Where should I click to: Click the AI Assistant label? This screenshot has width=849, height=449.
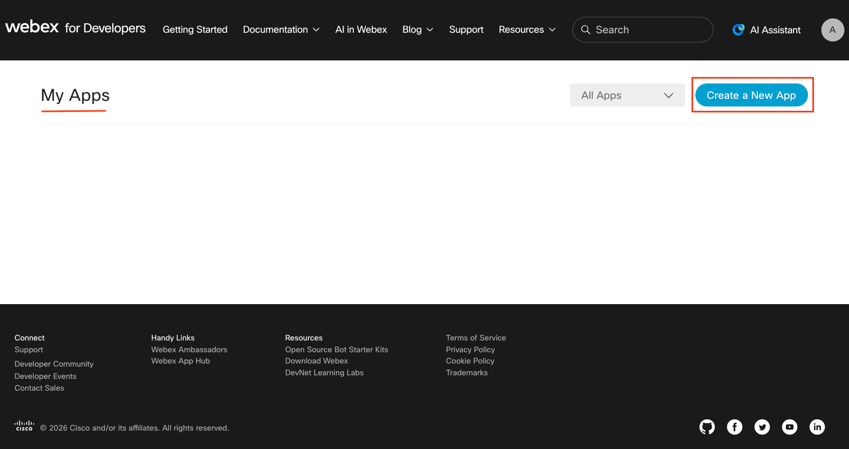point(775,30)
